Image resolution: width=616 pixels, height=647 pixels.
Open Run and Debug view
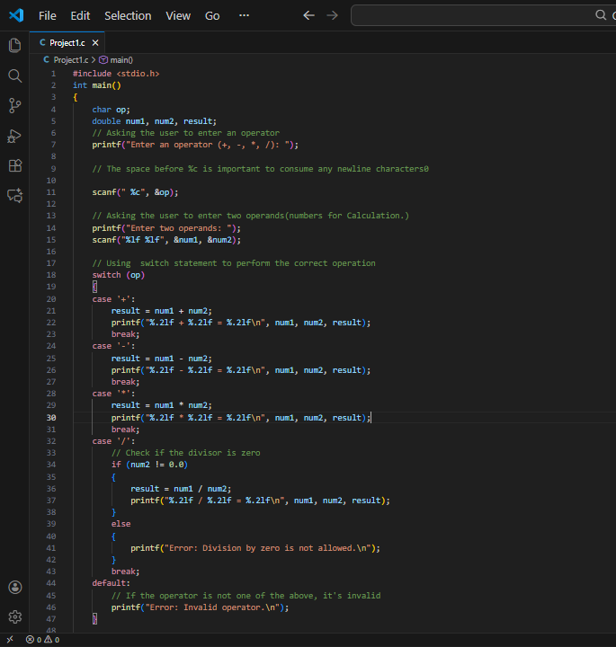pyautogui.click(x=15, y=136)
